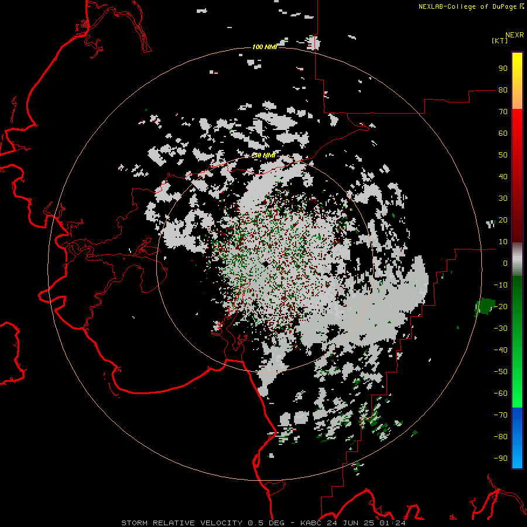Click the 30 value on velocity scale
Viewport: 527px width, 527px height.
(x=503, y=199)
